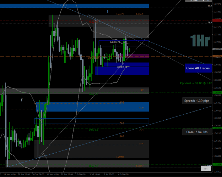Click 1.25865 on the price axis
222x177 pixels.
tap(217, 172)
